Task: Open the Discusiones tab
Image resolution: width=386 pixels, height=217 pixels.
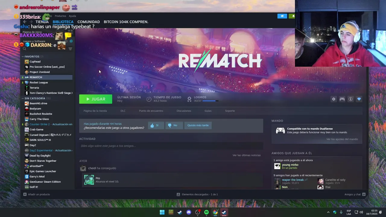Action: click(x=184, y=111)
